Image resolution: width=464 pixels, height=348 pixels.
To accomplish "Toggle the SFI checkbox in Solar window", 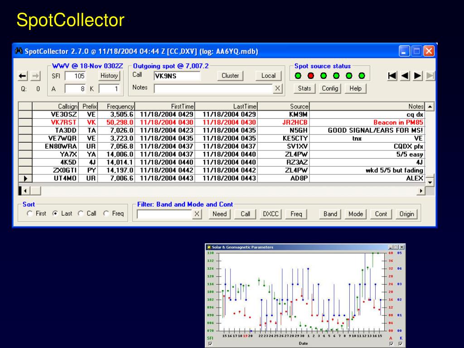I will pos(210,344).
